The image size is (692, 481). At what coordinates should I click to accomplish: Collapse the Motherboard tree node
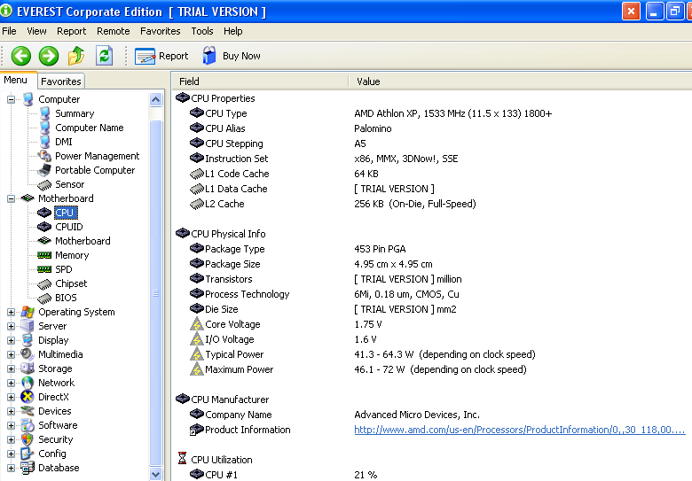(x=11, y=198)
